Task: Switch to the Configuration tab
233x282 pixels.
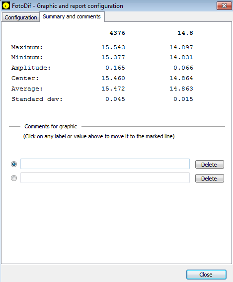Action: pyautogui.click(x=21, y=17)
